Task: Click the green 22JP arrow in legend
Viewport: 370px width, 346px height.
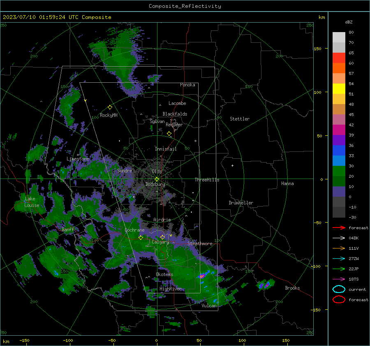Action: [339, 269]
